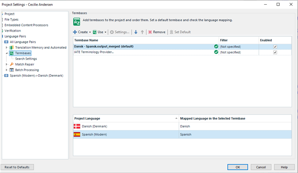Select IATE Terminology Provider row
The image size is (298, 173).
pyautogui.click(x=182, y=52)
